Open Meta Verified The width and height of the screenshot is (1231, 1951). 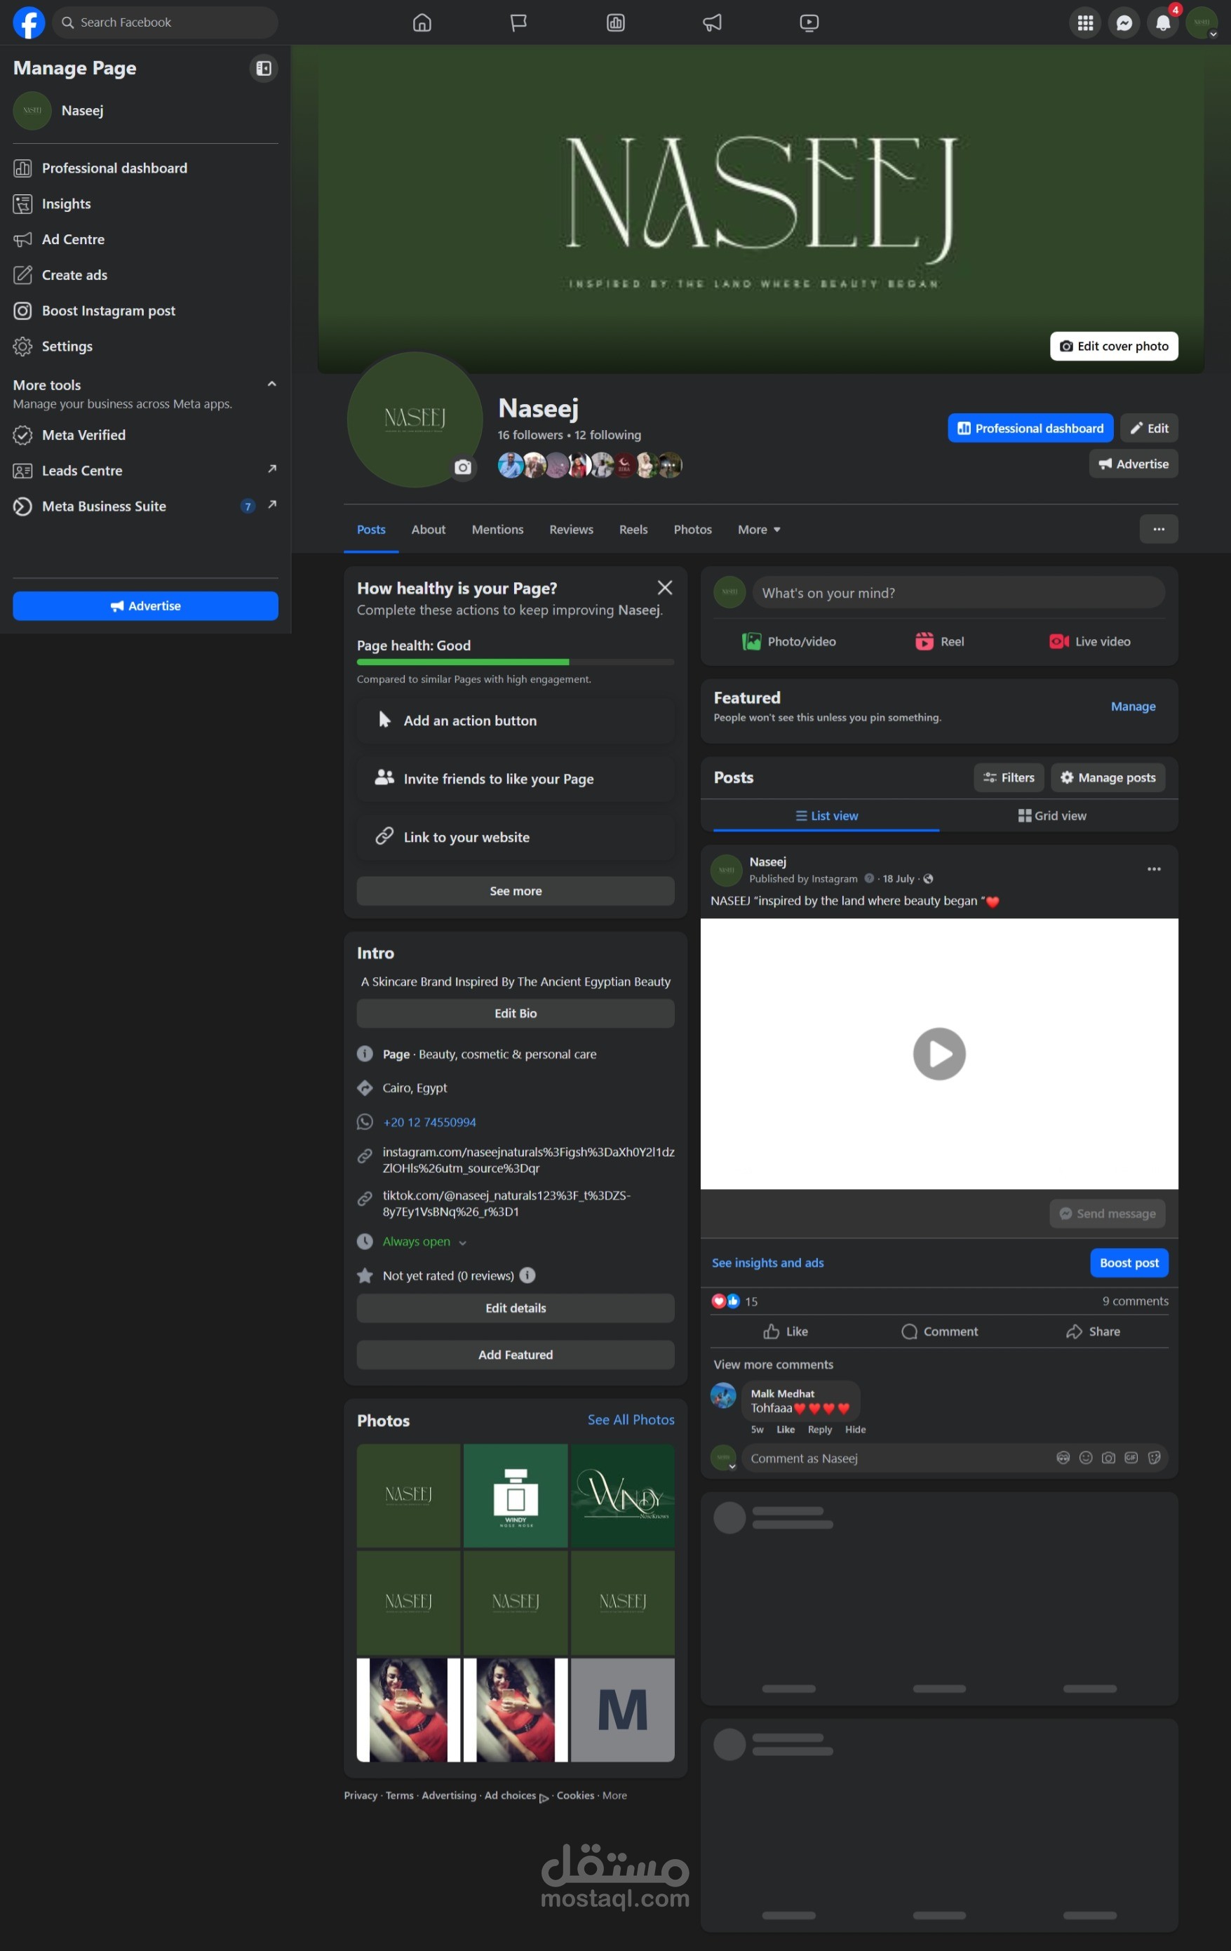click(146, 435)
